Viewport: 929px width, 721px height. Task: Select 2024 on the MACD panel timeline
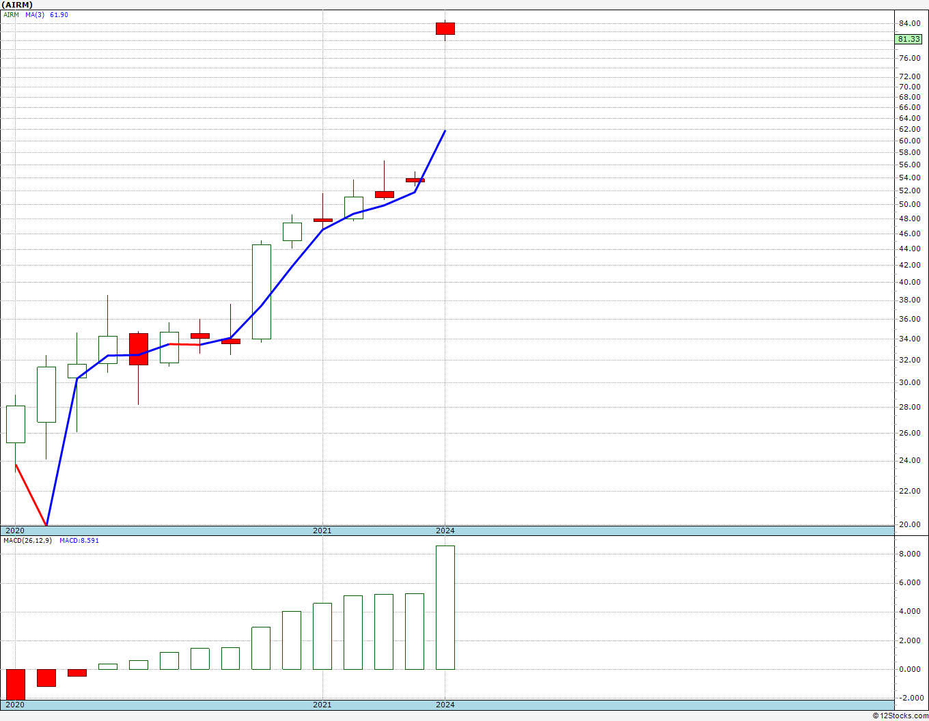point(445,705)
